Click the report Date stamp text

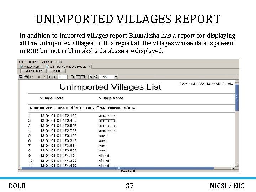(206, 84)
